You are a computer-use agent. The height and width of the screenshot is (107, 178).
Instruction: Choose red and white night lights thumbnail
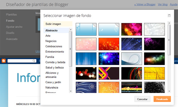click(x=86, y=73)
